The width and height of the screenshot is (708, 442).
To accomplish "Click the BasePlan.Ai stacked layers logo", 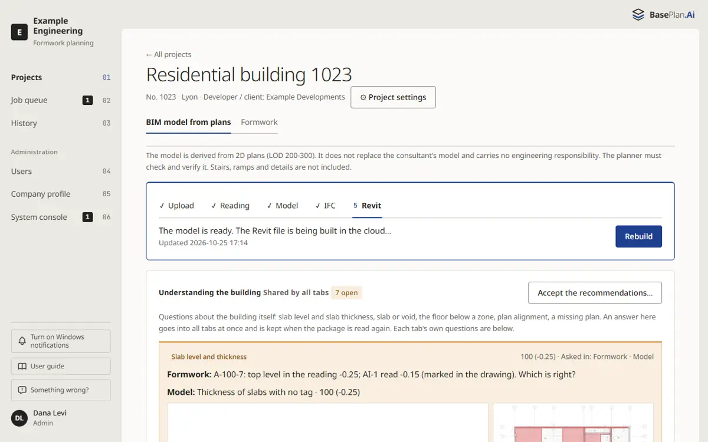I will [x=638, y=15].
